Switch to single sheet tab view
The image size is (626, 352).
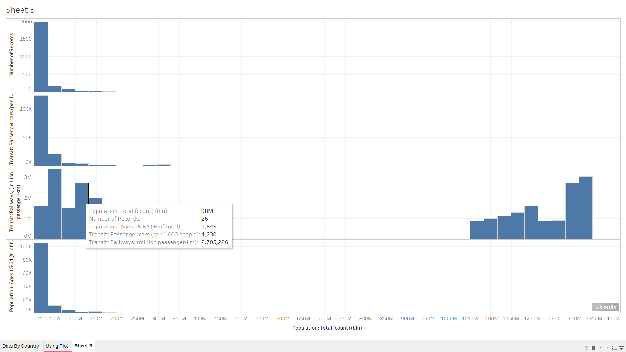click(x=593, y=348)
